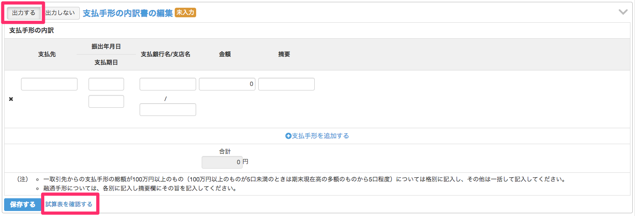
Task: Click the 支払先 column header
Action: [x=47, y=54]
